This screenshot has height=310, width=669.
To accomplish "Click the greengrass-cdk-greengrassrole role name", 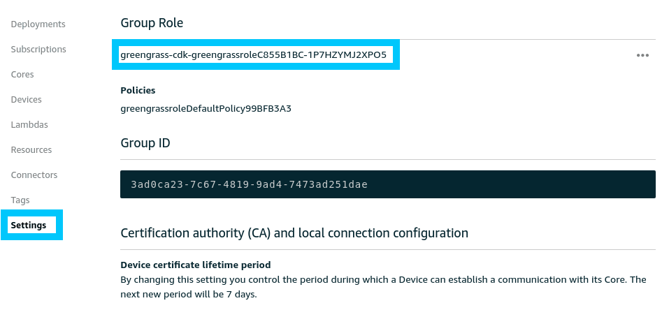I will click(x=253, y=54).
